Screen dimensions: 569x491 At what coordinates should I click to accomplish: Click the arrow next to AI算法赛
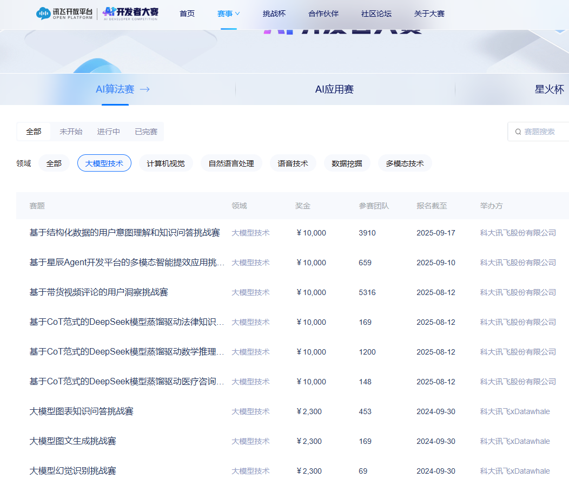(x=145, y=89)
